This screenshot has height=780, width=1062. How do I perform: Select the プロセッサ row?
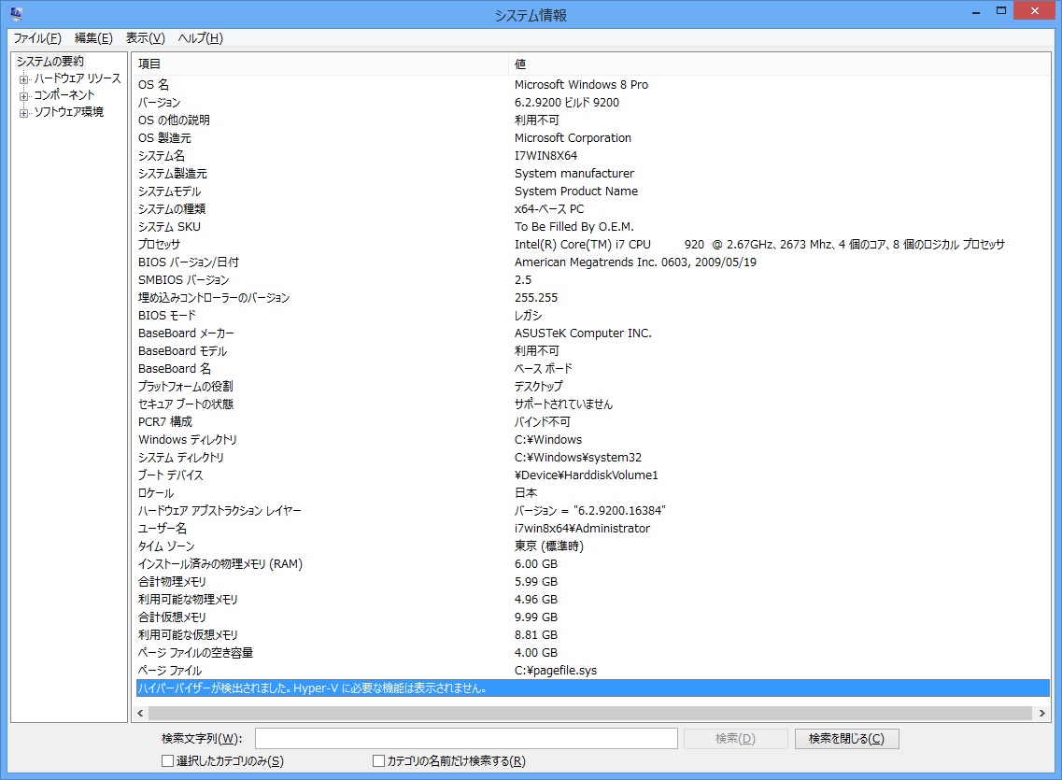coord(592,245)
